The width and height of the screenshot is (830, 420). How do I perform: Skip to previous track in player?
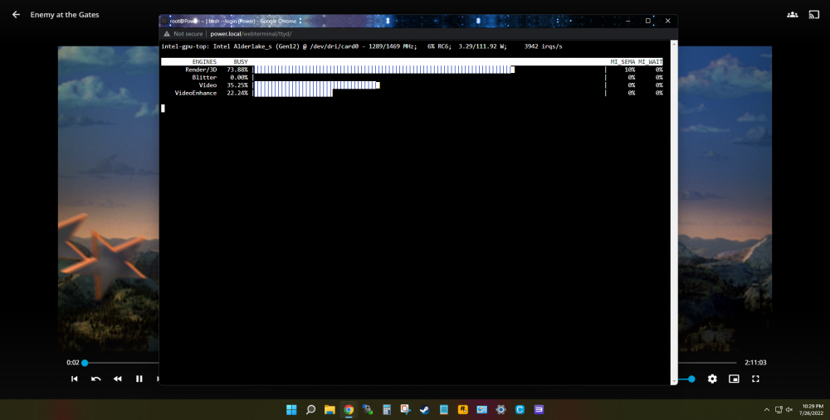click(x=74, y=379)
